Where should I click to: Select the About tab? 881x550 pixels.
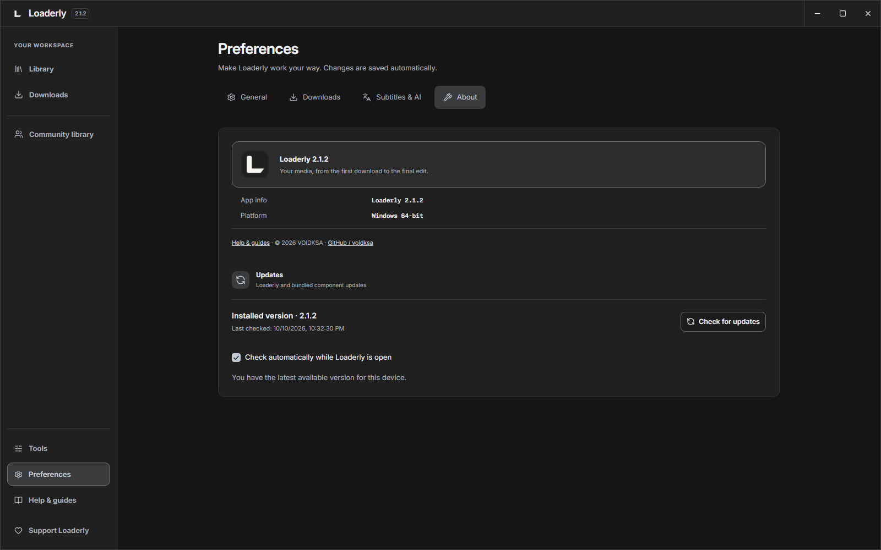pyautogui.click(x=460, y=97)
